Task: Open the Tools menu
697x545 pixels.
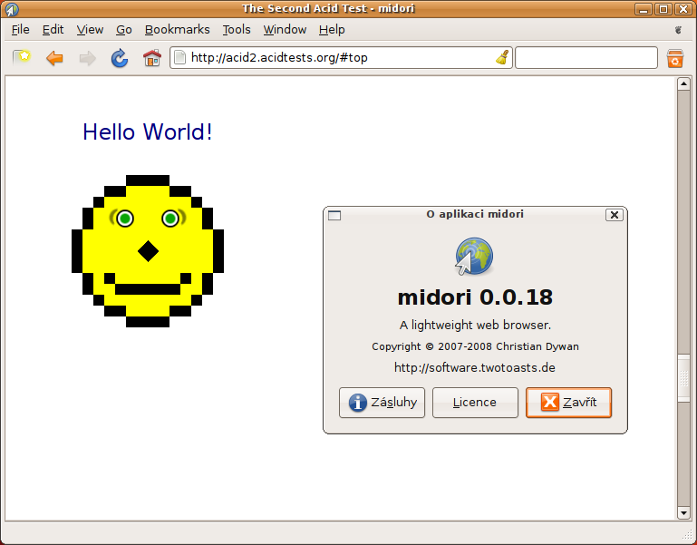Action: point(237,29)
